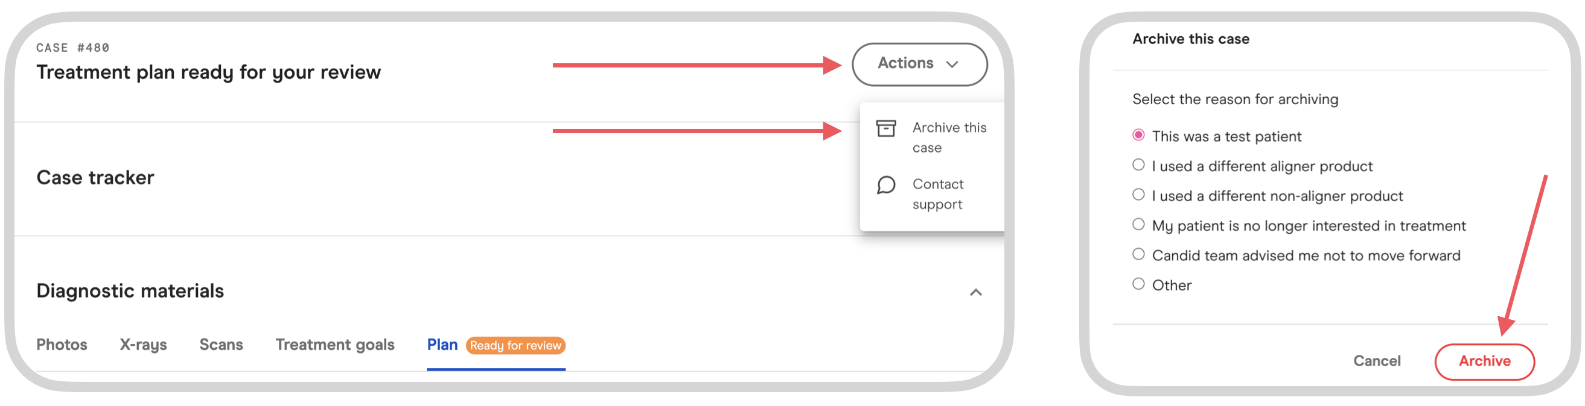Open the Scans tab
This screenshot has width=1585, height=406.
(221, 345)
